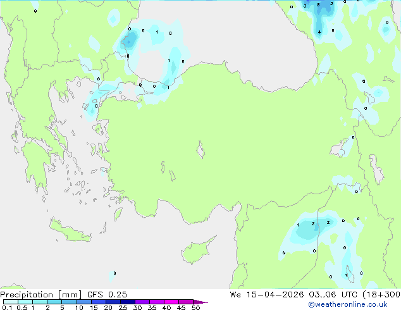This screenshot has width=401, height=310.
Task: Select the 2–5 mm legend color swatch
Action: (x=54, y=302)
